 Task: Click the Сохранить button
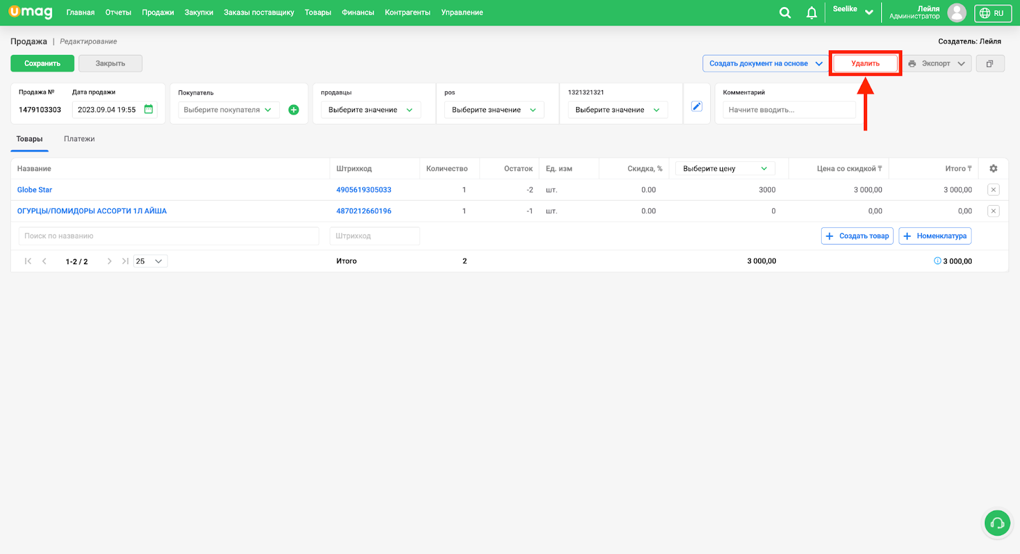(x=43, y=64)
